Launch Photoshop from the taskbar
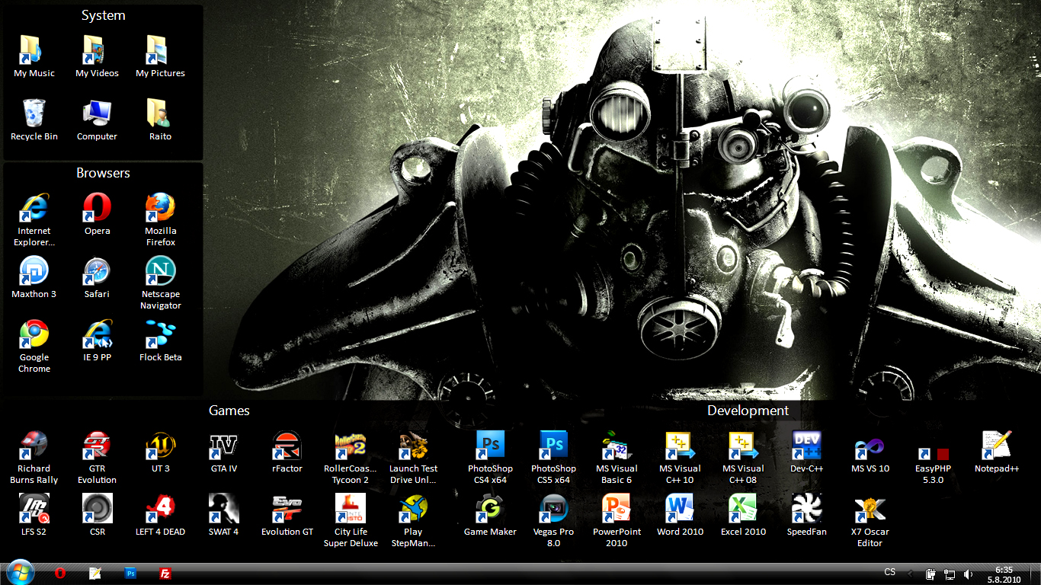Viewport: 1041px width, 585px height. point(131,574)
